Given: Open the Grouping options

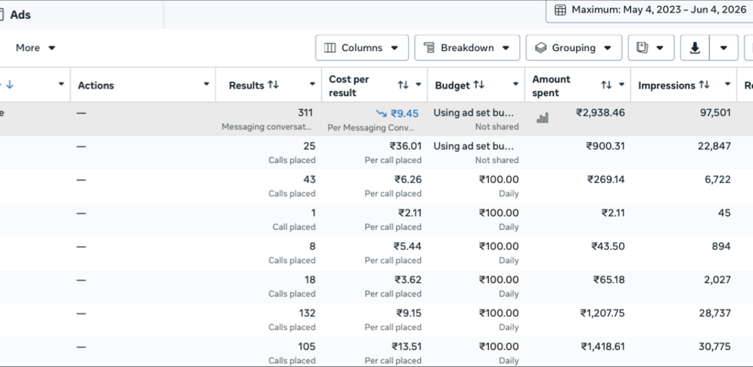Looking at the screenshot, I should click(574, 48).
